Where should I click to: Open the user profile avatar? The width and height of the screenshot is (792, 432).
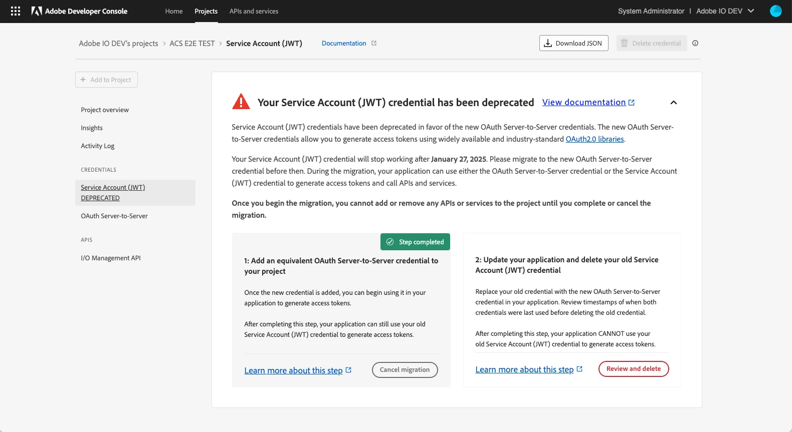click(775, 11)
